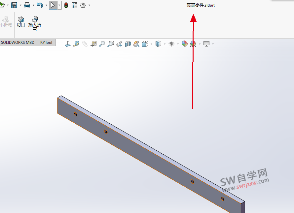Open the Display Style dropdown
This screenshot has height=213, width=294.
point(164,44)
